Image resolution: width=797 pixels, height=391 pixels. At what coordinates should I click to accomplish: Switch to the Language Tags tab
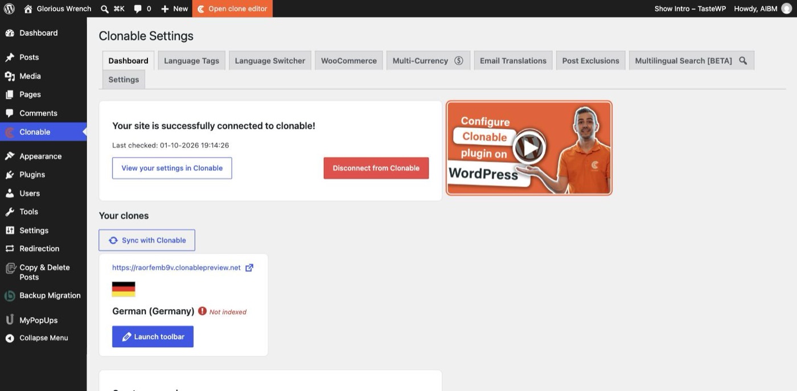(x=191, y=61)
